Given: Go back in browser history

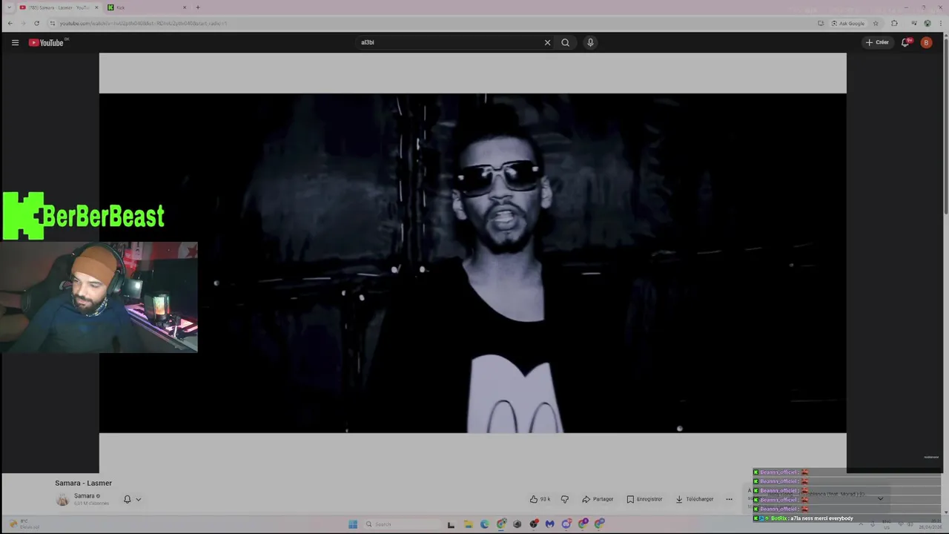Looking at the screenshot, I should tap(10, 23).
